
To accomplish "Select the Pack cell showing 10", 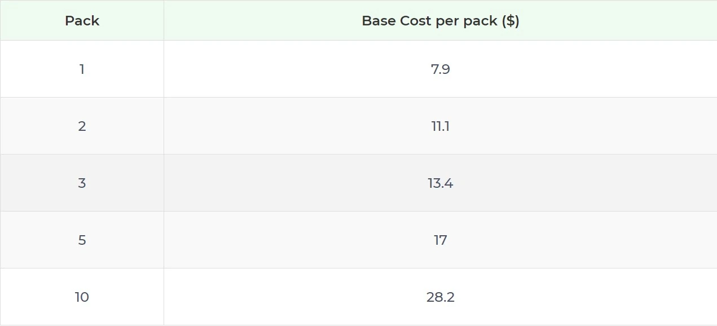I will point(82,297).
